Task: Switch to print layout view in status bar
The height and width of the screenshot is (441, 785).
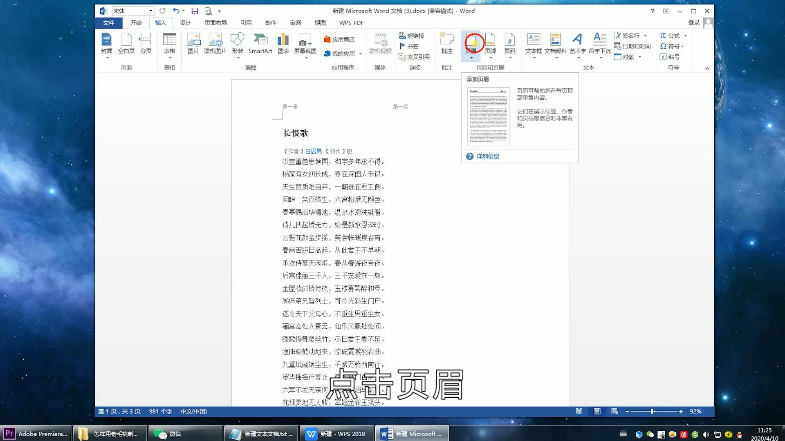Action: click(597, 411)
